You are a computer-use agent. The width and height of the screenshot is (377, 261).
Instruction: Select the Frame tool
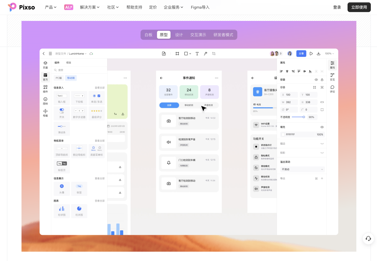(x=177, y=54)
